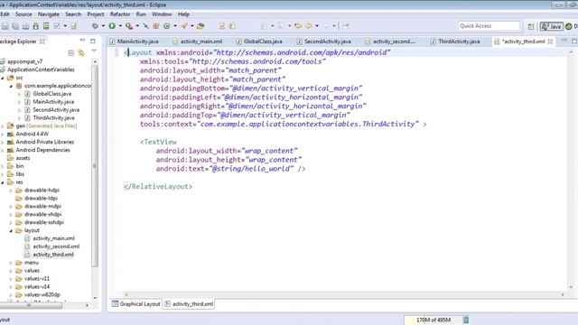The image size is (578, 325).
Task: Click the editor horizontal scrollbar
Action: tap(345, 294)
